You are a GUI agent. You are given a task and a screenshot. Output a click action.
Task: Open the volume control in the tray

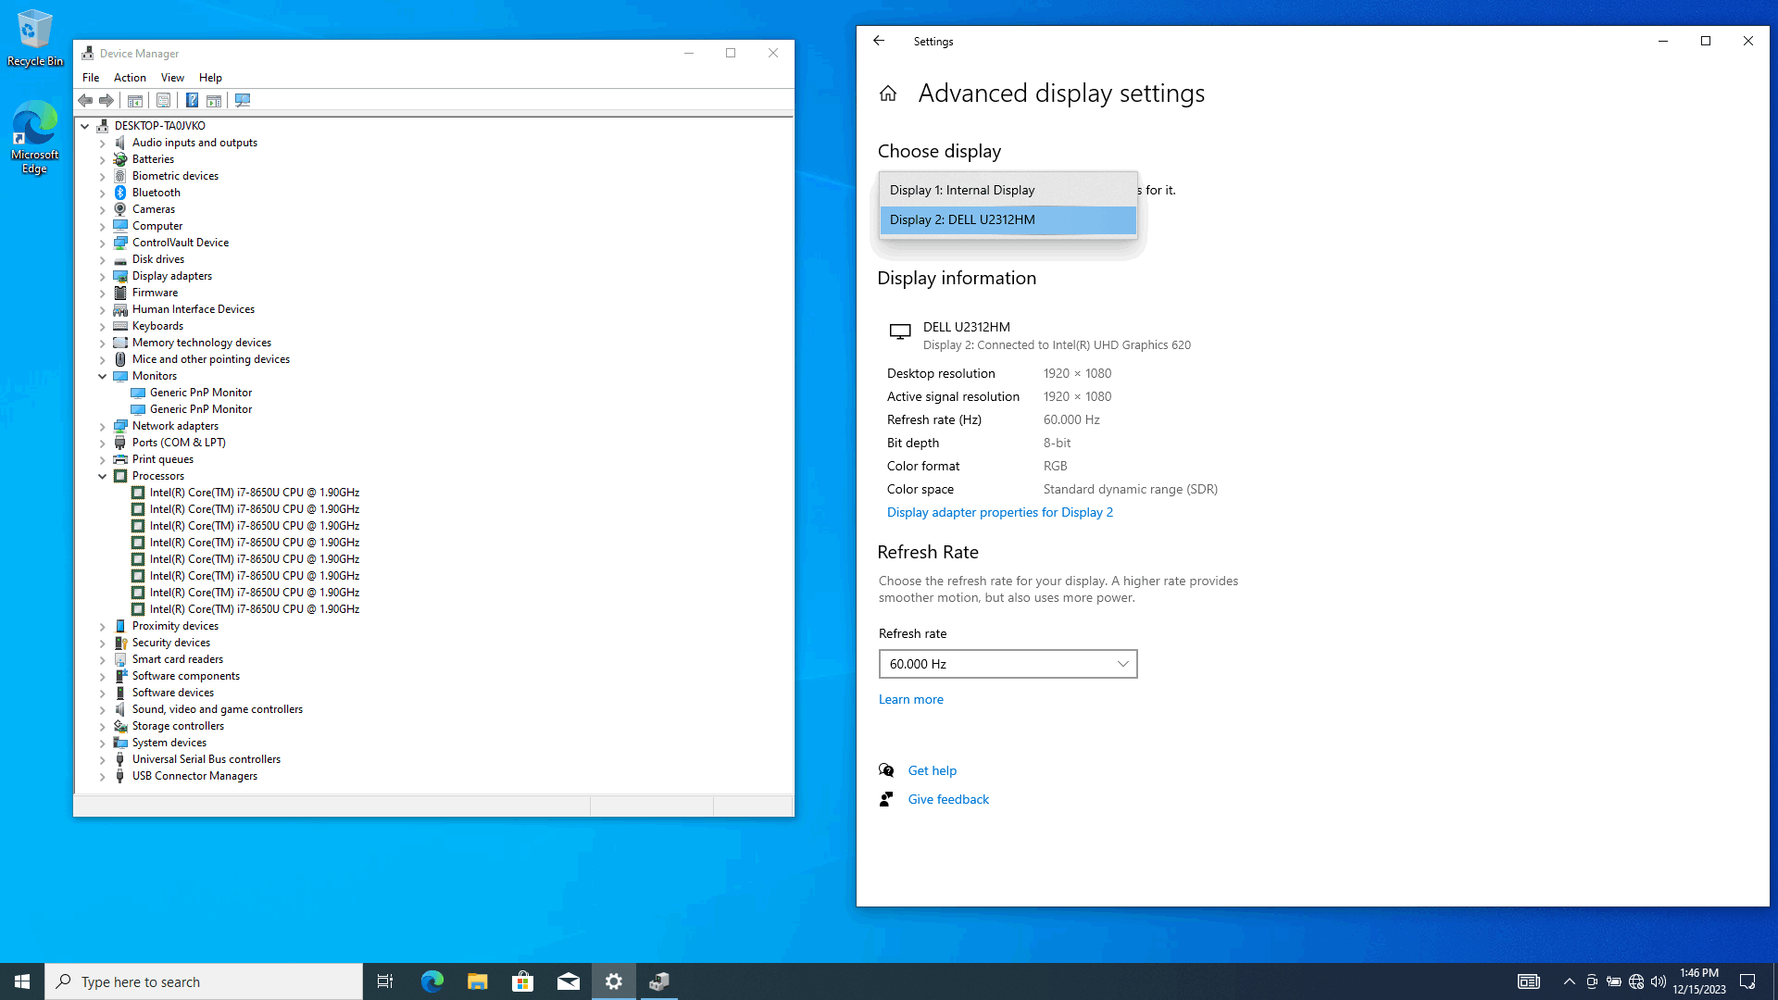tap(1659, 981)
